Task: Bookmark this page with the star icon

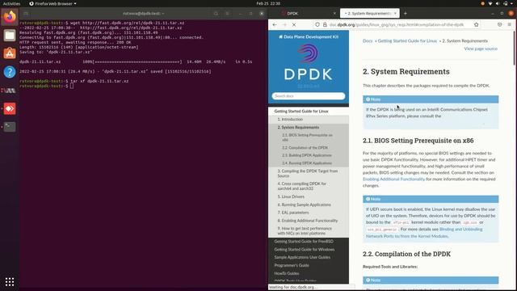Action: coord(476,25)
